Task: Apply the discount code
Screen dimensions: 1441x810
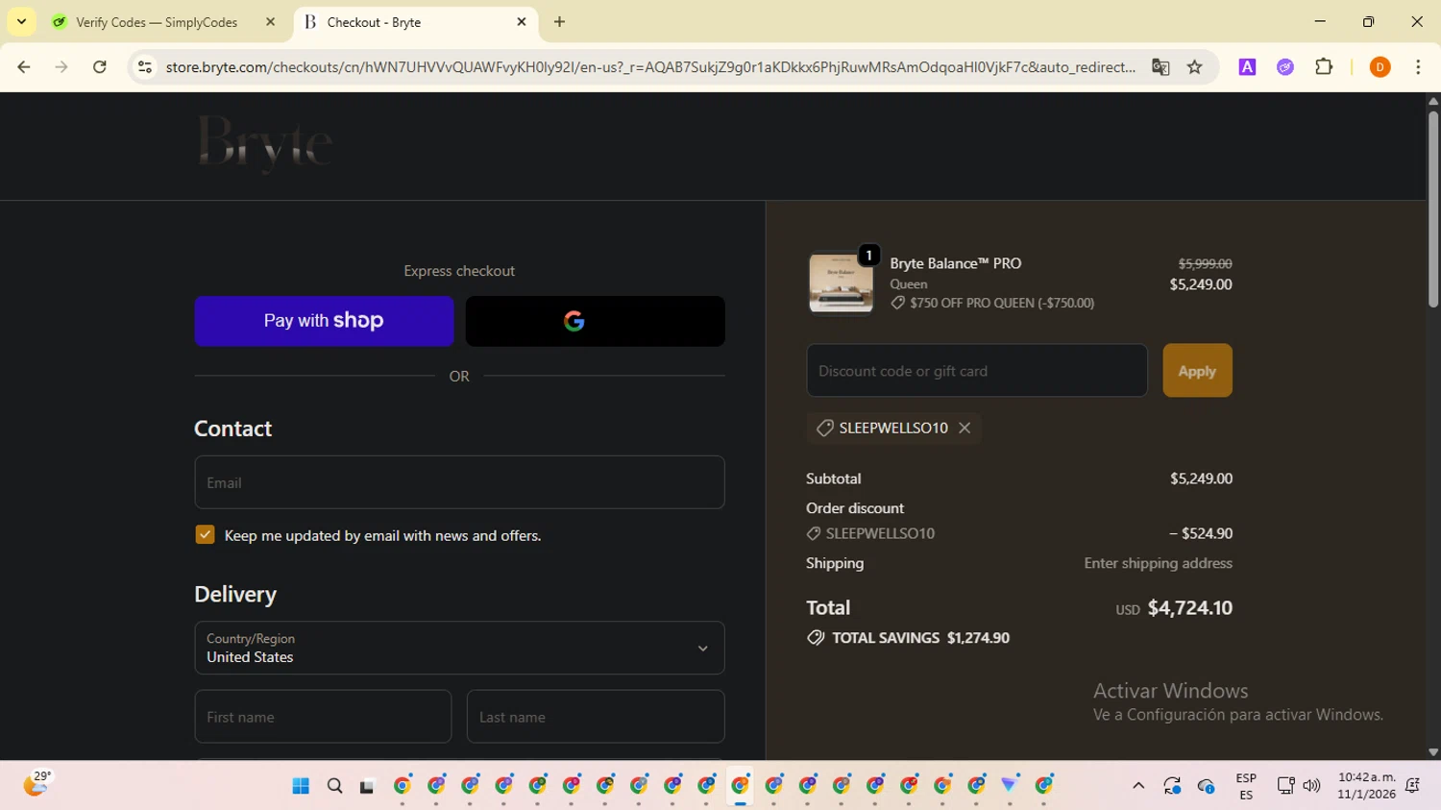Action: pyautogui.click(x=1197, y=371)
